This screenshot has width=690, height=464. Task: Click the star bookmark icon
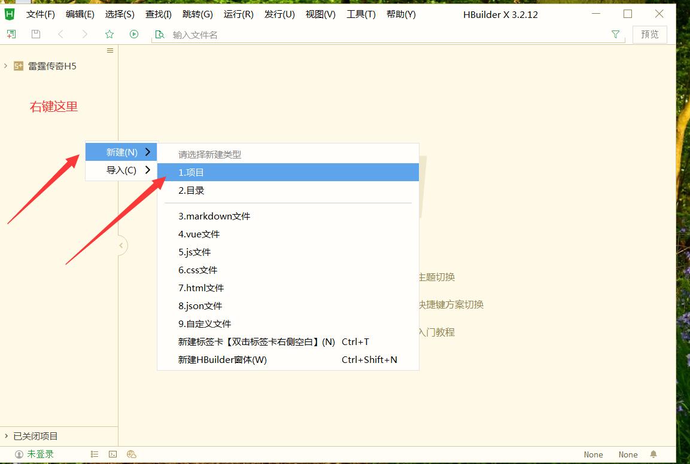point(110,35)
